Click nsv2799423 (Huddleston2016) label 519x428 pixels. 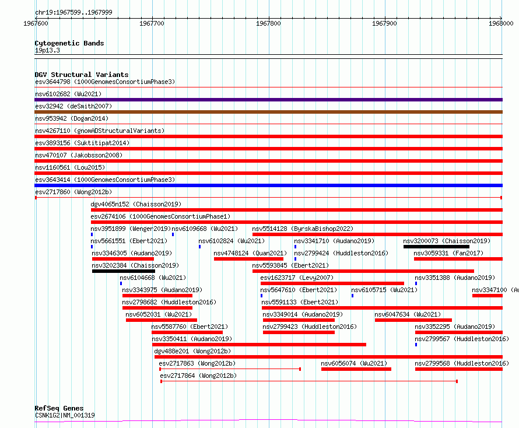tap(310, 327)
